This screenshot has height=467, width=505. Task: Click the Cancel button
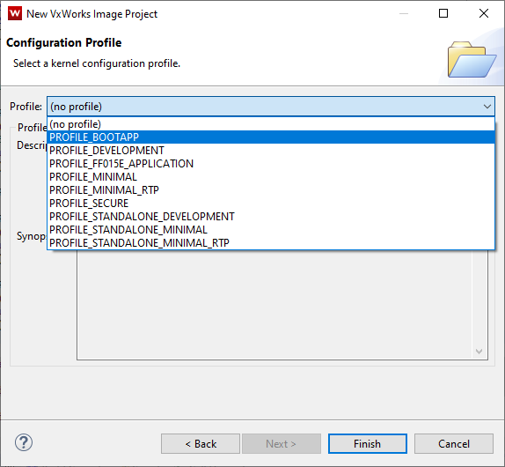point(454,444)
